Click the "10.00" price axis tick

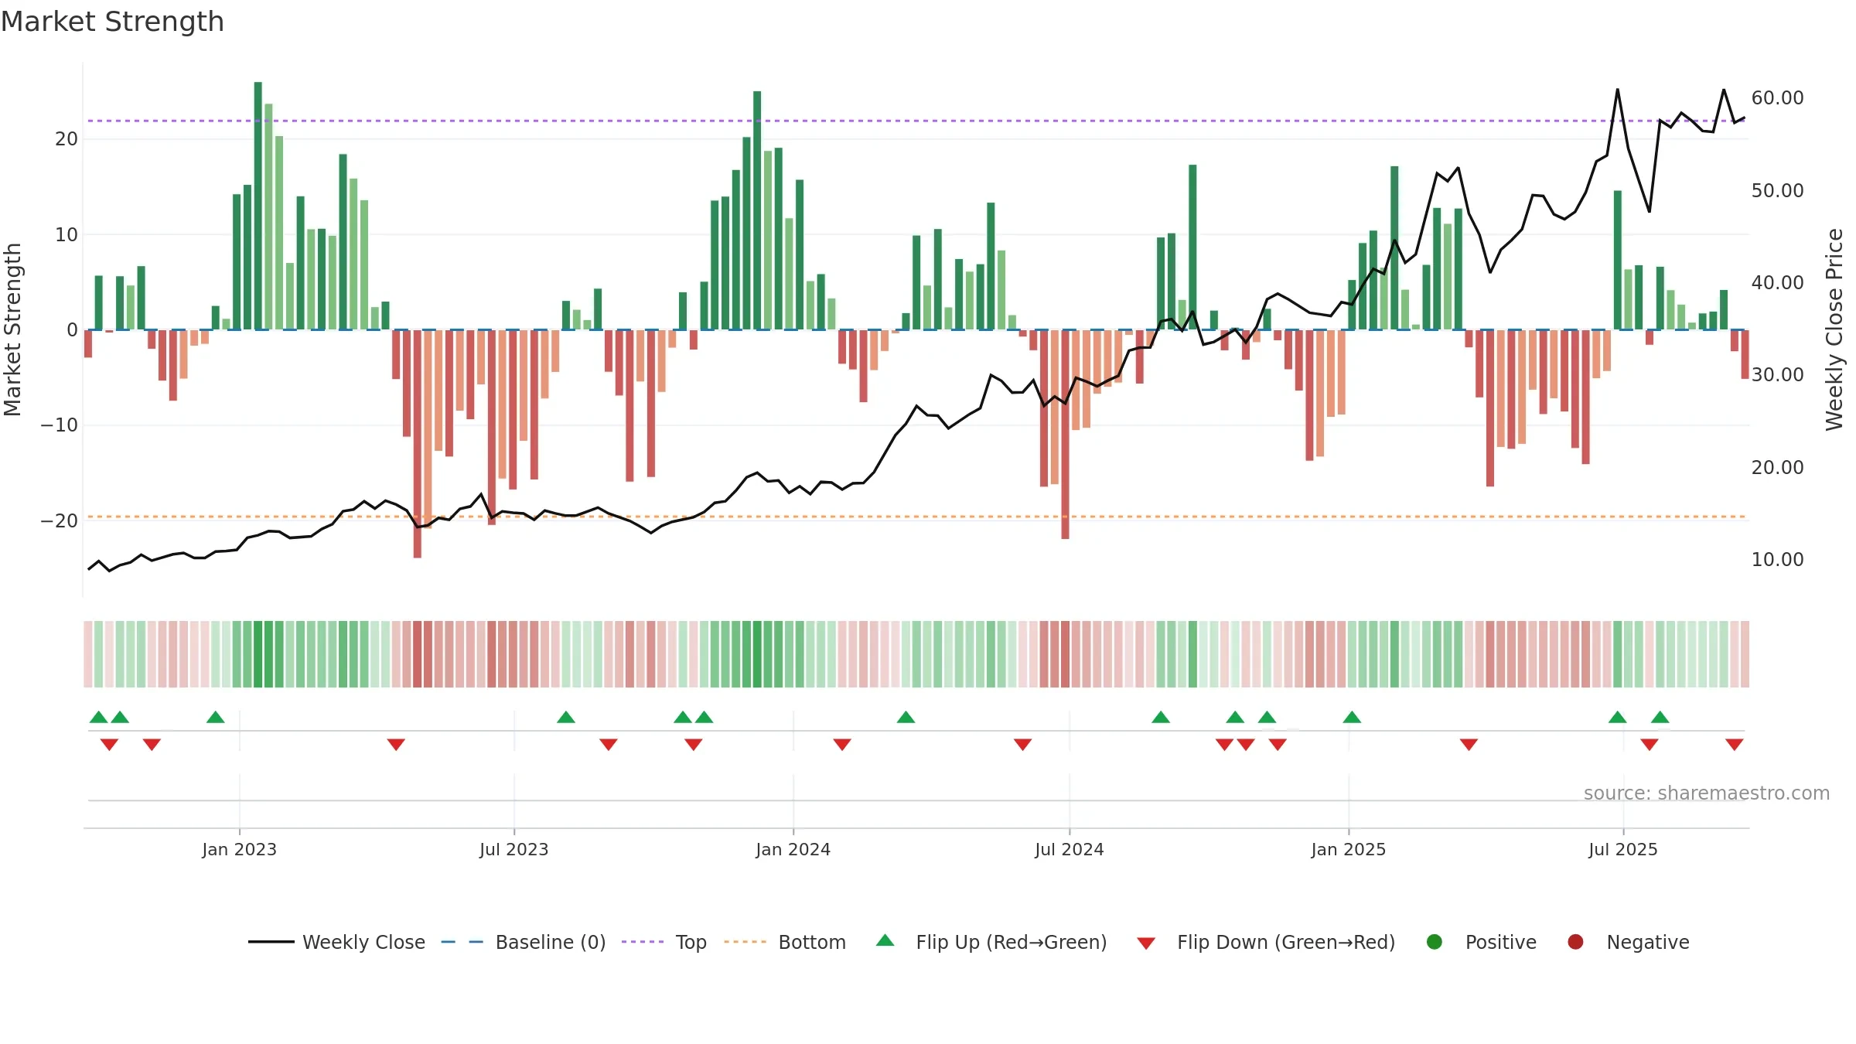point(1777,559)
